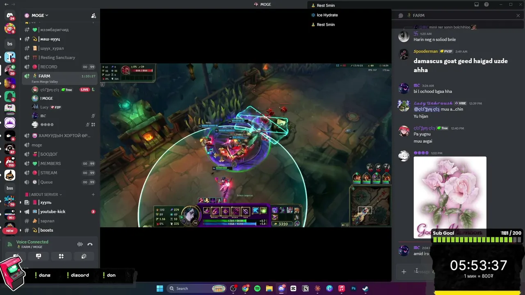The width and height of the screenshot is (525, 295).
Task: Join the moge voice channel
Action: (60, 145)
